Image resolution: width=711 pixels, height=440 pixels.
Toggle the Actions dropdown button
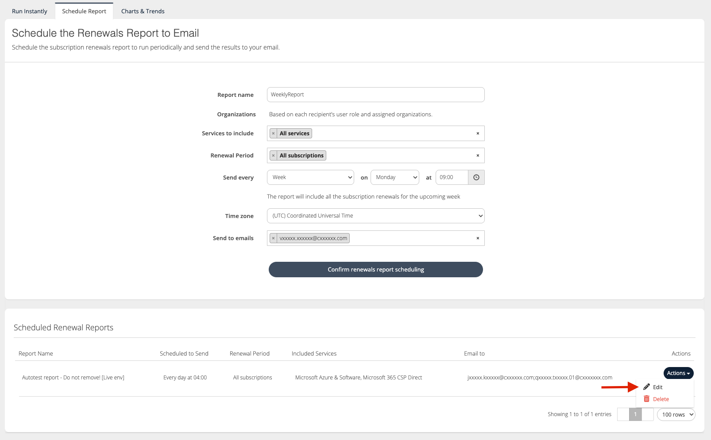[678, 373]
